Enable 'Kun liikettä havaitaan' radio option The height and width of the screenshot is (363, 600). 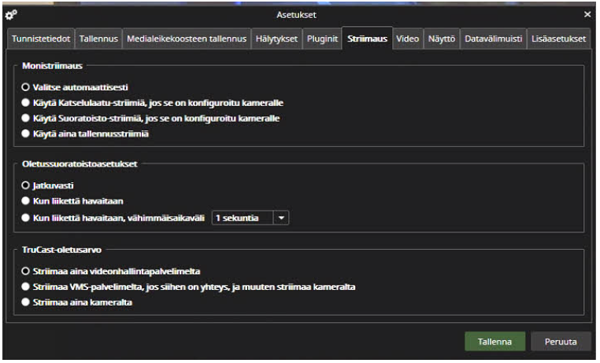pyautogui.click(x=26, y=201)
